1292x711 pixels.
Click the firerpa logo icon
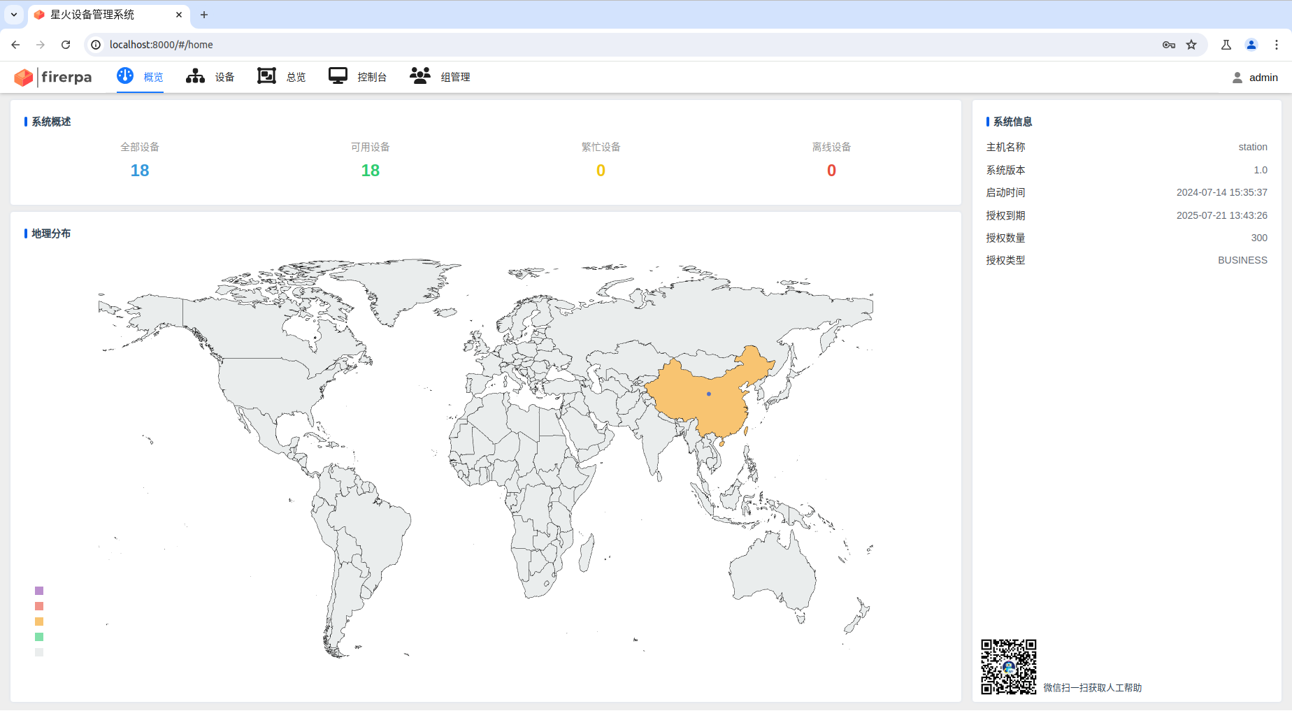pyautogui.click(x=24, y=77)
